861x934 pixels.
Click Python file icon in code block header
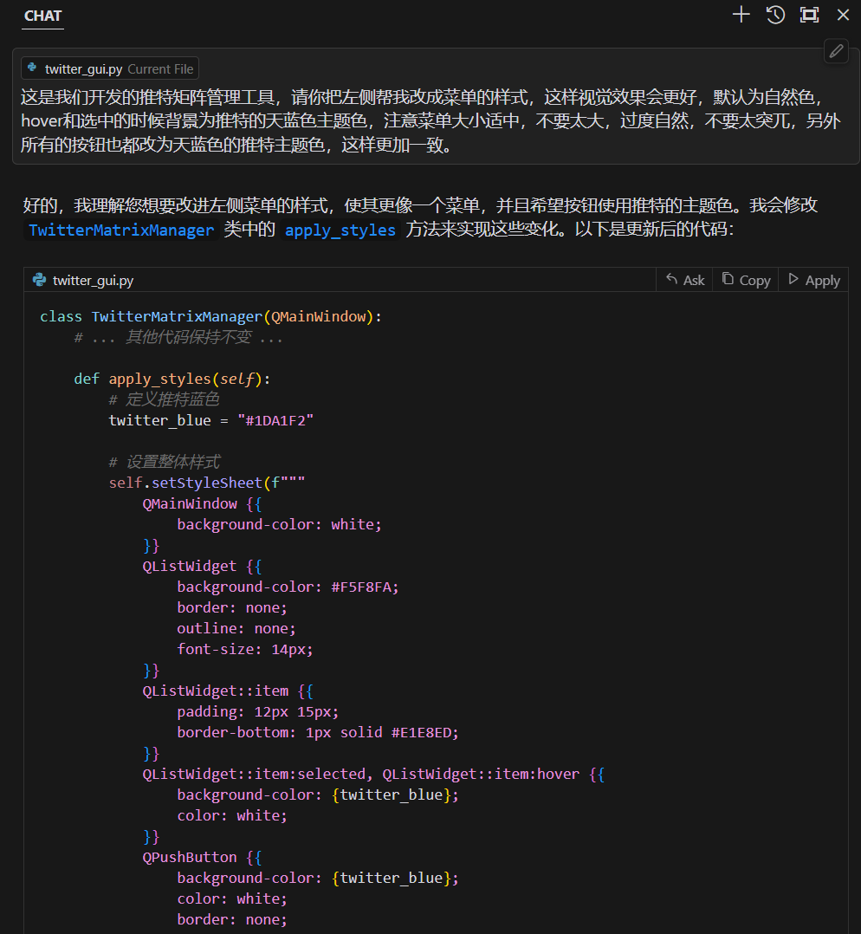[39, 280]
